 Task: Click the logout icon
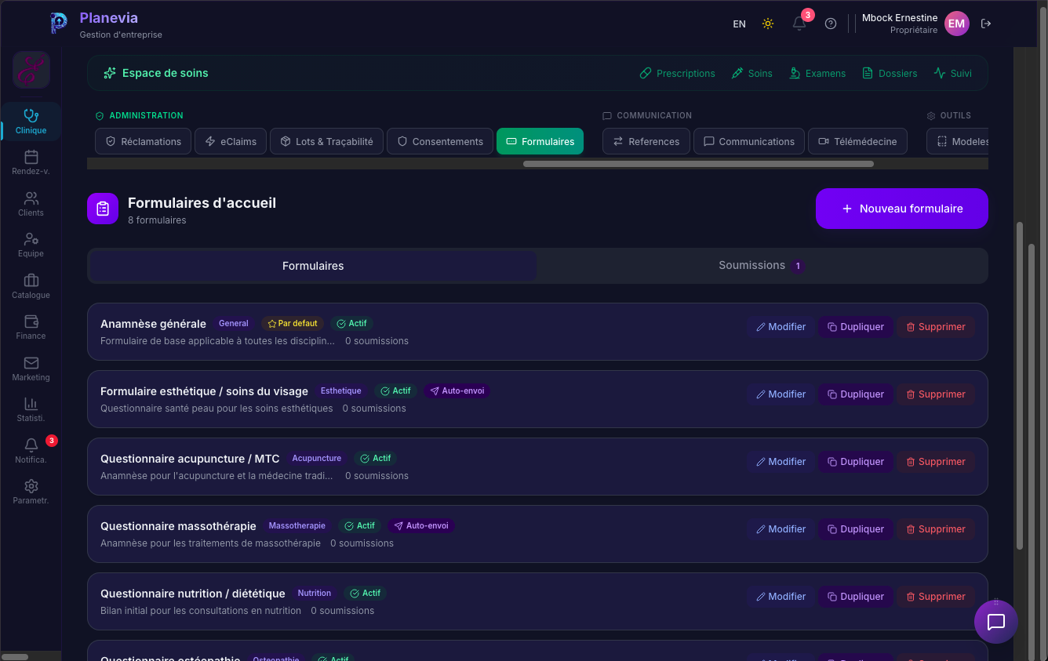coord(986,24)
